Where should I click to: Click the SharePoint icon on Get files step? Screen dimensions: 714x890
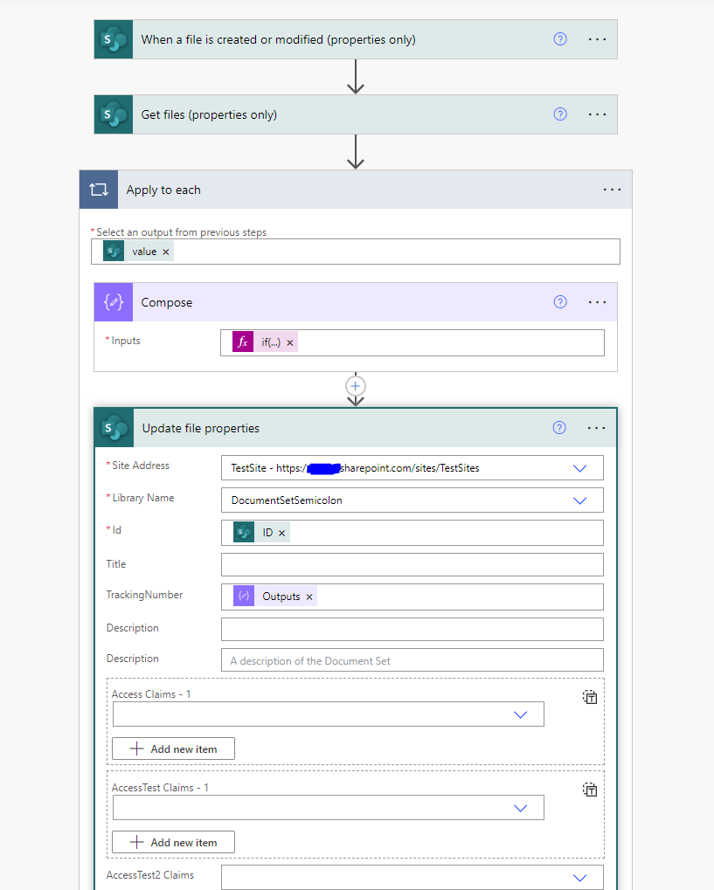click(113, 114)
